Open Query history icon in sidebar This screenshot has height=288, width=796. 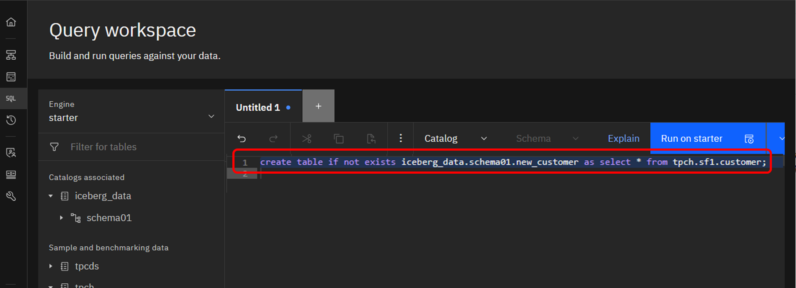pos(11,120)
